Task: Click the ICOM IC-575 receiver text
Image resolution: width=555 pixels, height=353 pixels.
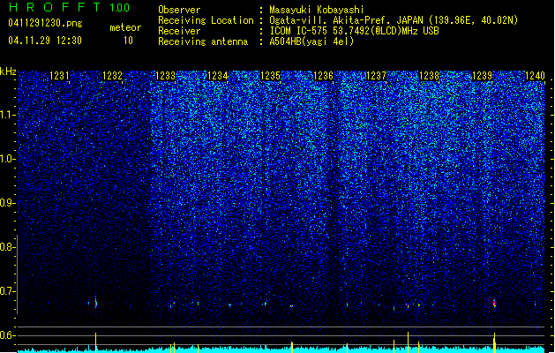Action: (354, 31)
